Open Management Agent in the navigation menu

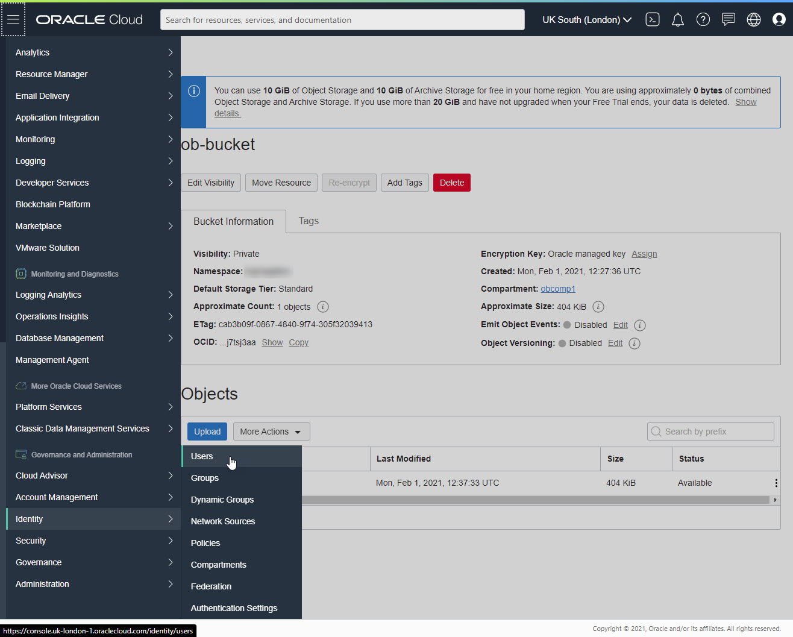tap(93, 360)
